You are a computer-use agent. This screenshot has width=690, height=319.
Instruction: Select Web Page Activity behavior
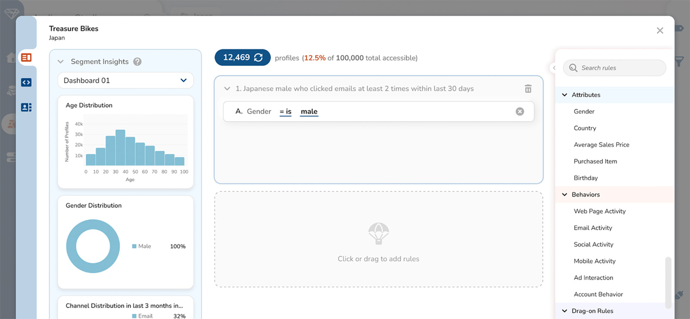tap(599, 211)
